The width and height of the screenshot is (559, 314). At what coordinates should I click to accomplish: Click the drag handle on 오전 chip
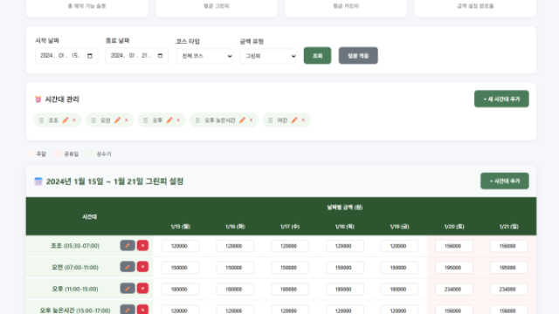click(x=93, y=120)
